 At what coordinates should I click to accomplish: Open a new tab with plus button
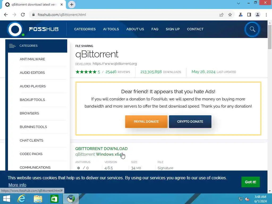(72, 5)
